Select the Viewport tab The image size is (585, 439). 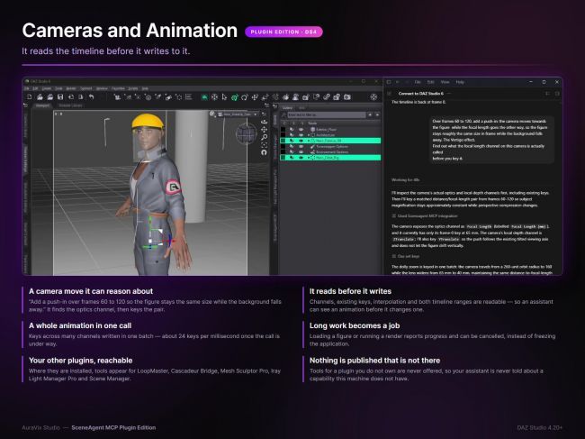pos(42,105)
